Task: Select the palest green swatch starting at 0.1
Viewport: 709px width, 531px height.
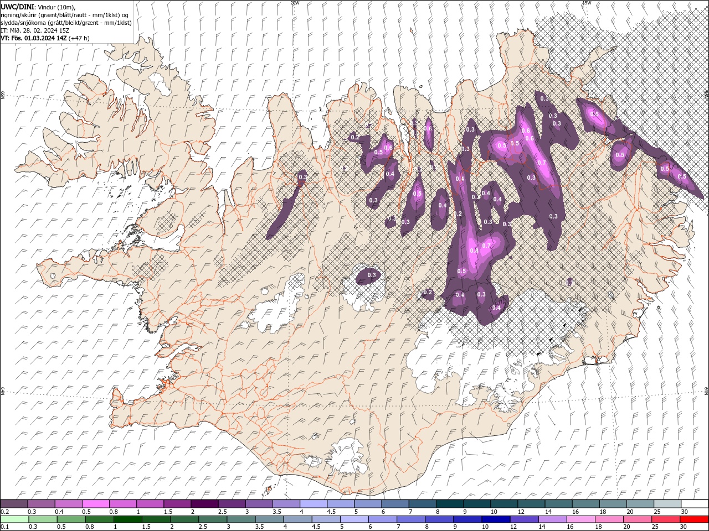Action: 14,519
